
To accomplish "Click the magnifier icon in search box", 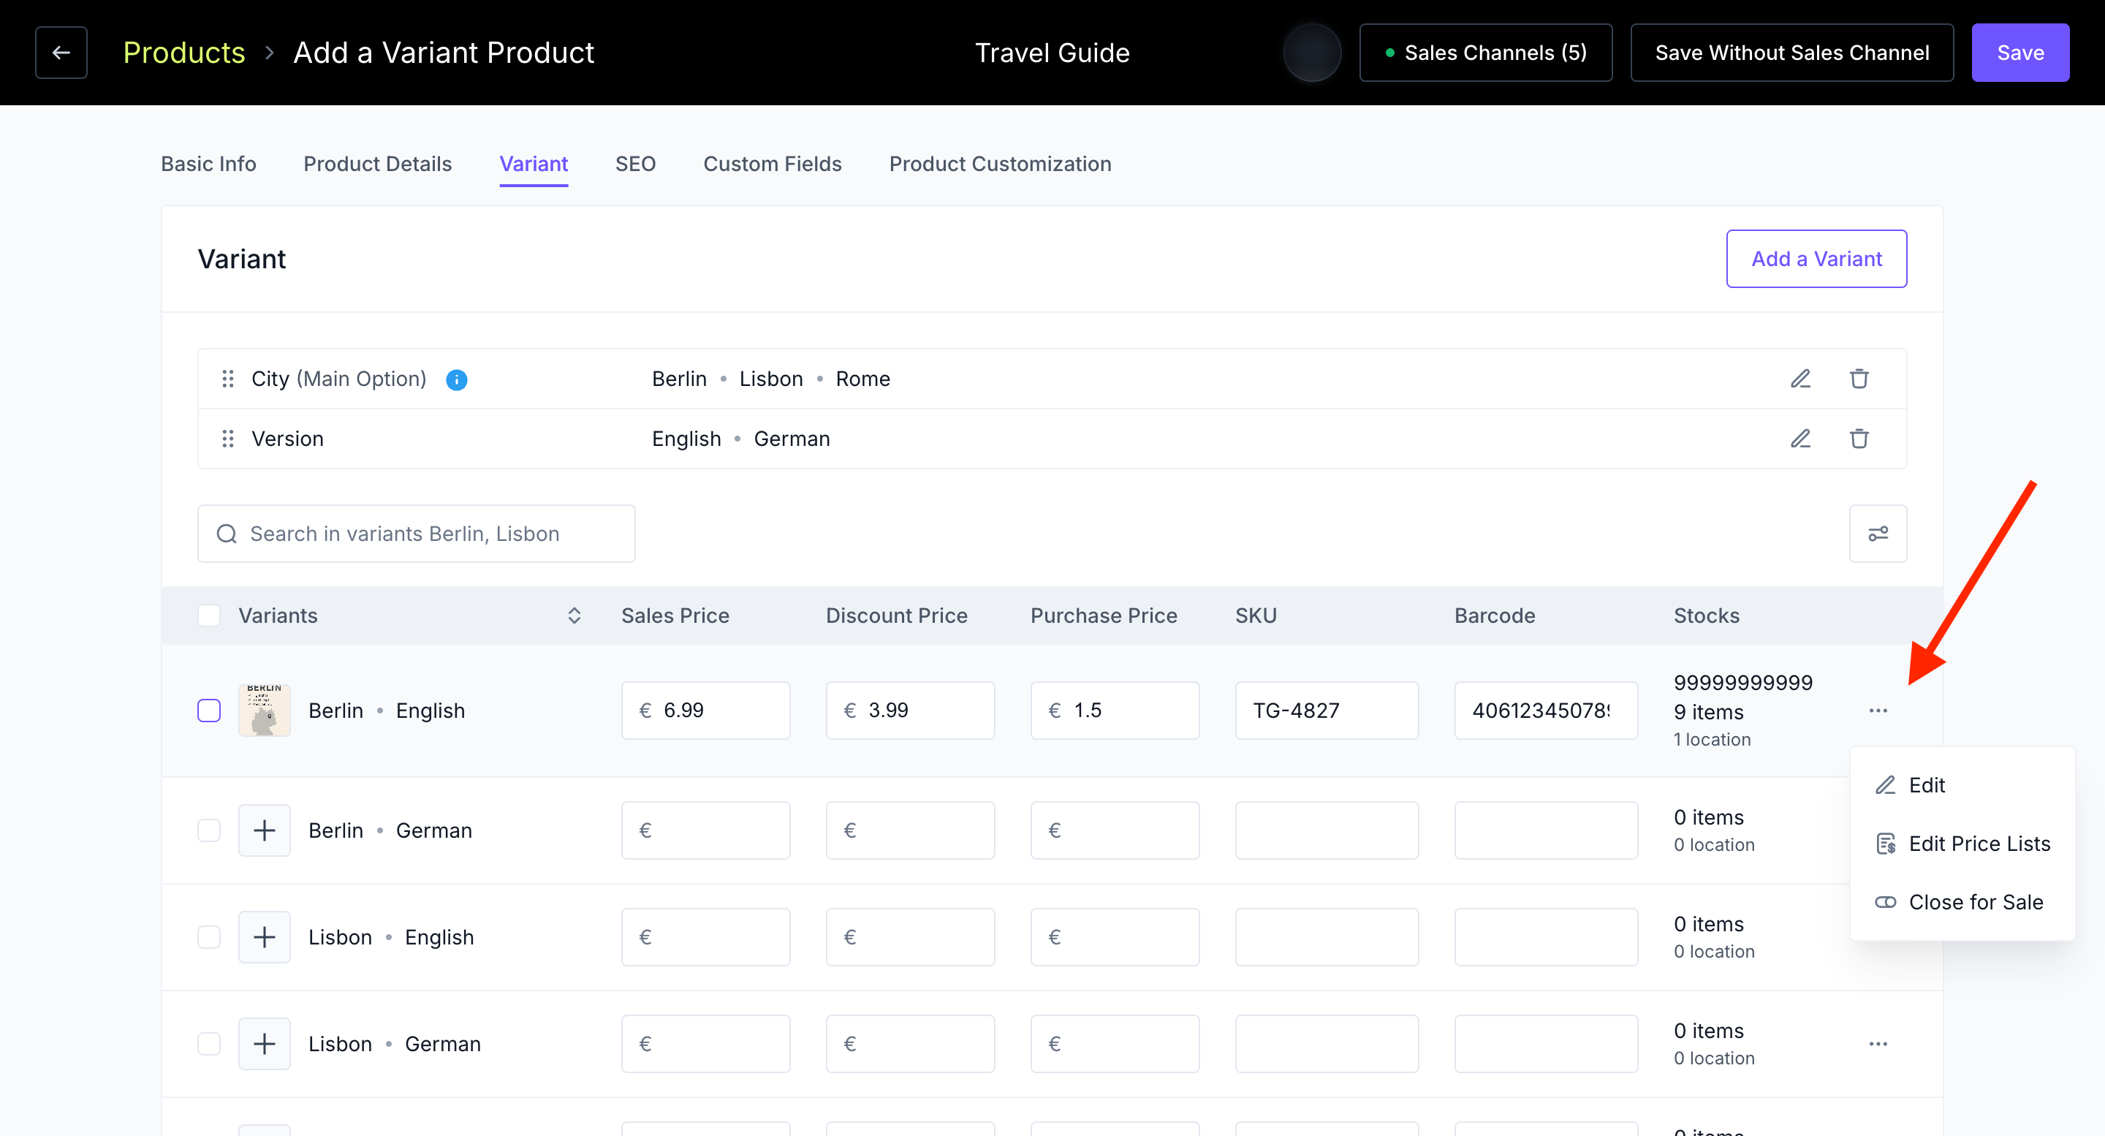I will (x=227, y=534).
